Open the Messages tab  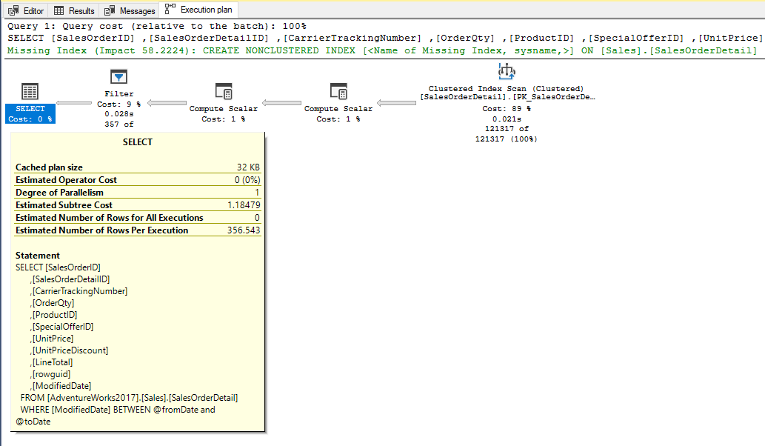pyautogui.click(x=130, y=10)
